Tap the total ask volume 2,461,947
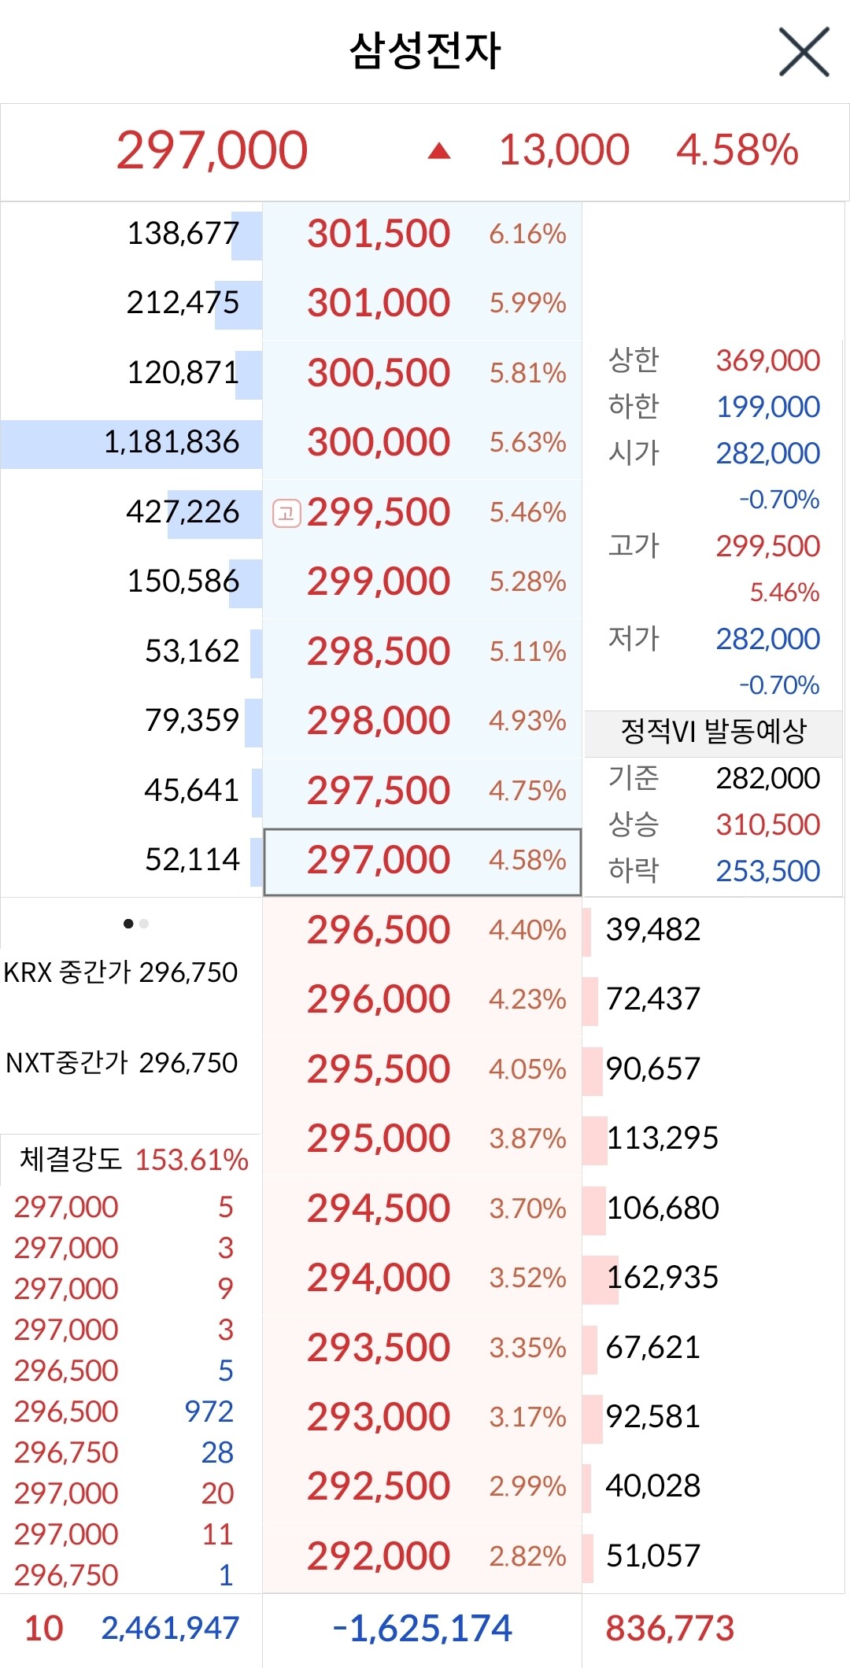Image resolution: width=850 pixels, height=1668 pixels. (170, 1628)
